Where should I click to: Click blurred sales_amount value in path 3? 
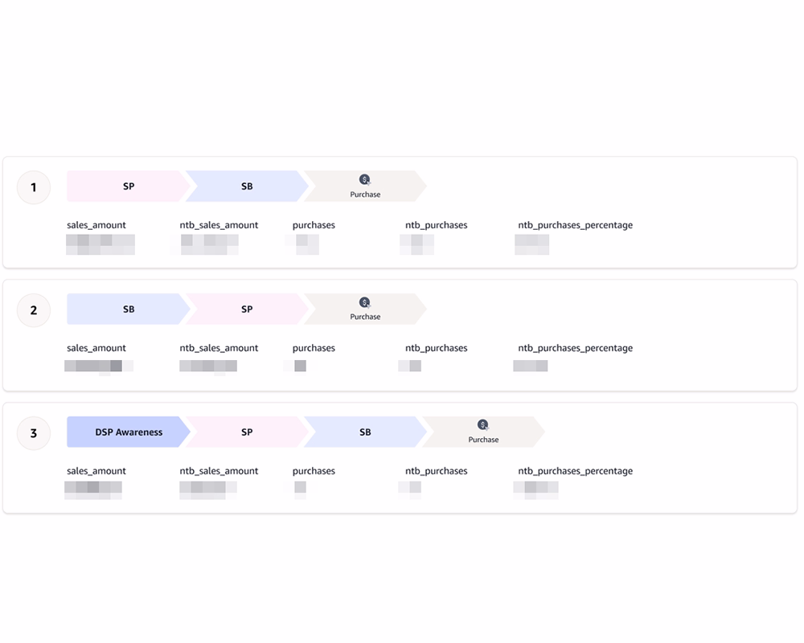(x=93, y=489)
